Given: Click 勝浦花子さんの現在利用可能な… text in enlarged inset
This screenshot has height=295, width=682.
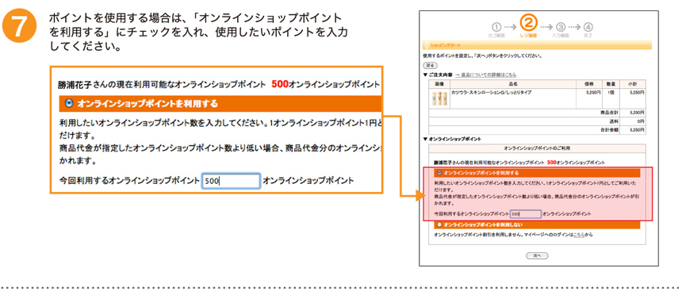Looking at the screenshot, I should pos(163,85).
